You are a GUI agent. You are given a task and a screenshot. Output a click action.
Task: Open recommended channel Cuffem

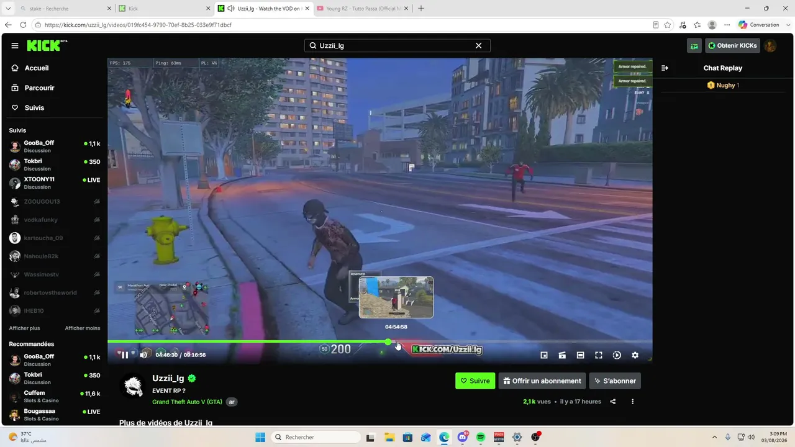[x=55, y=396]
